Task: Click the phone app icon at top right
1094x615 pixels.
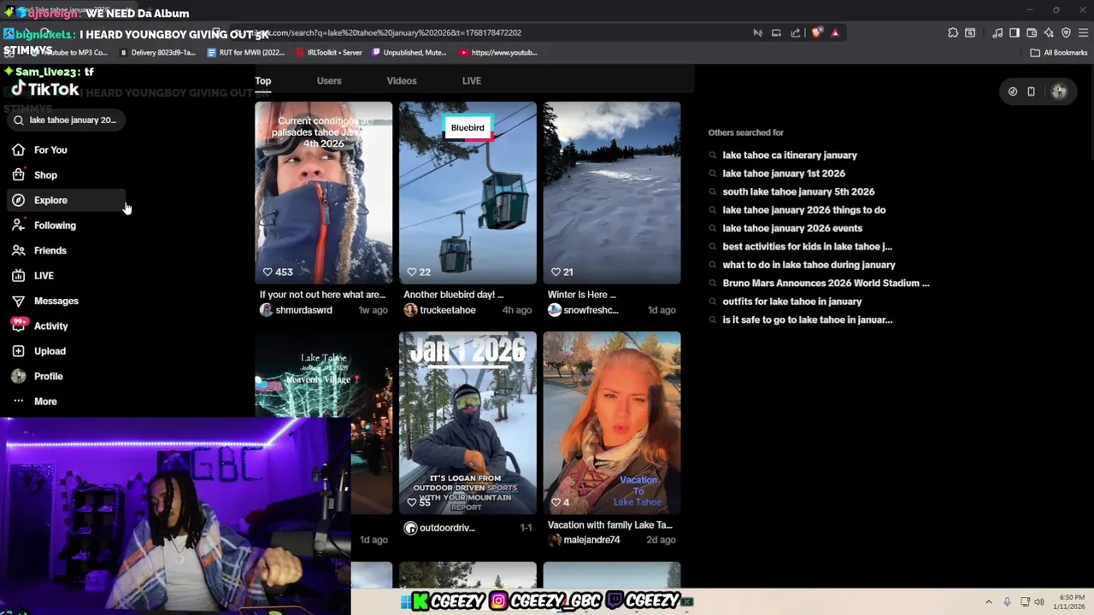Action: coord(1031,91)
